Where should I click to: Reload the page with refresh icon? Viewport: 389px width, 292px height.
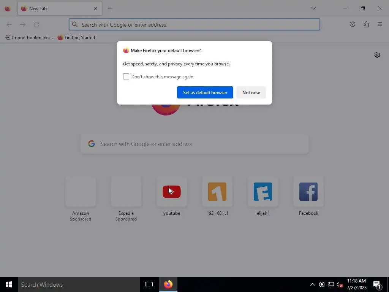36,25
